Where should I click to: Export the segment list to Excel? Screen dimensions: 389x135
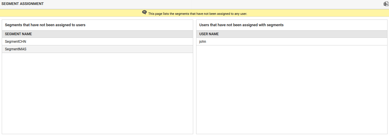point(386,4)
